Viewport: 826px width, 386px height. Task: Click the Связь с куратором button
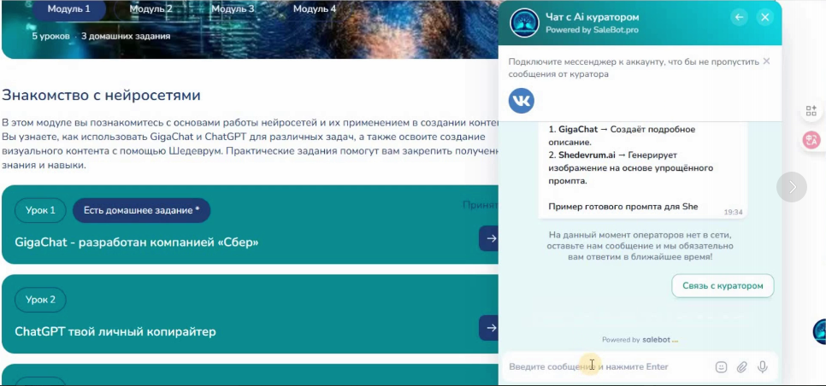[723, 285]
